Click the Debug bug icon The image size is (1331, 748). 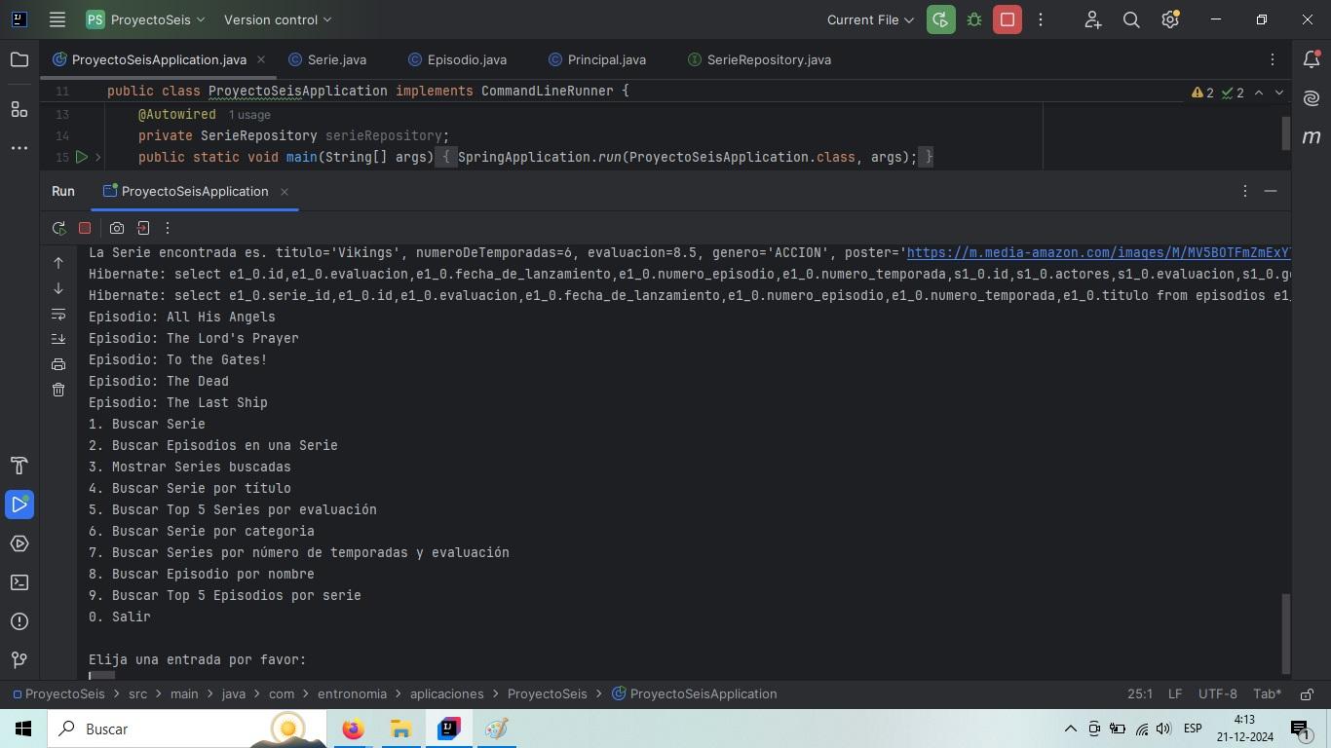(973, 19)
